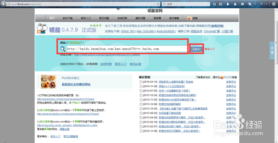Open the 查看详情 link
This screenshot has width=278, height=143.
click(x=217, y=26)
